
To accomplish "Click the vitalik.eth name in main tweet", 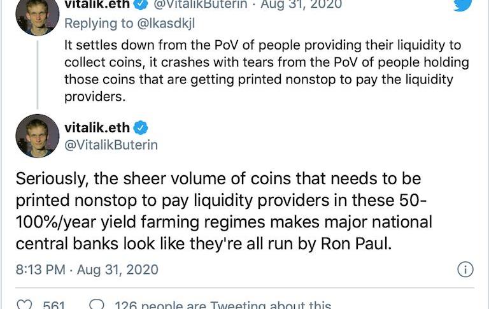I will 97,127.
